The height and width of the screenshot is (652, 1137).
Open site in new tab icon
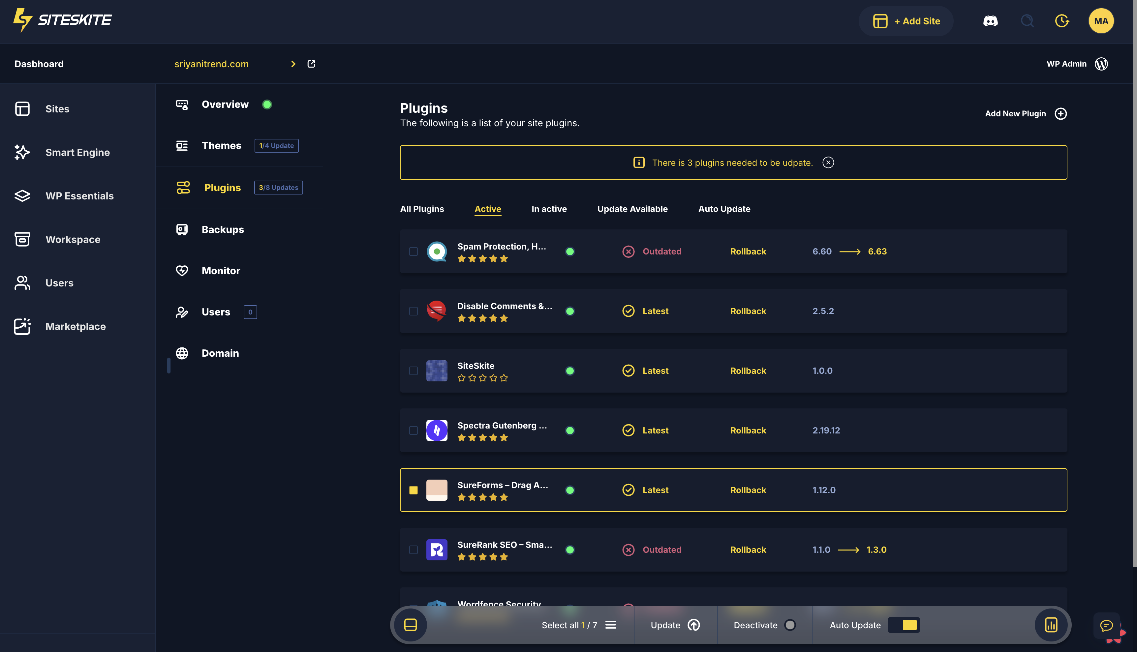point(311,64)
